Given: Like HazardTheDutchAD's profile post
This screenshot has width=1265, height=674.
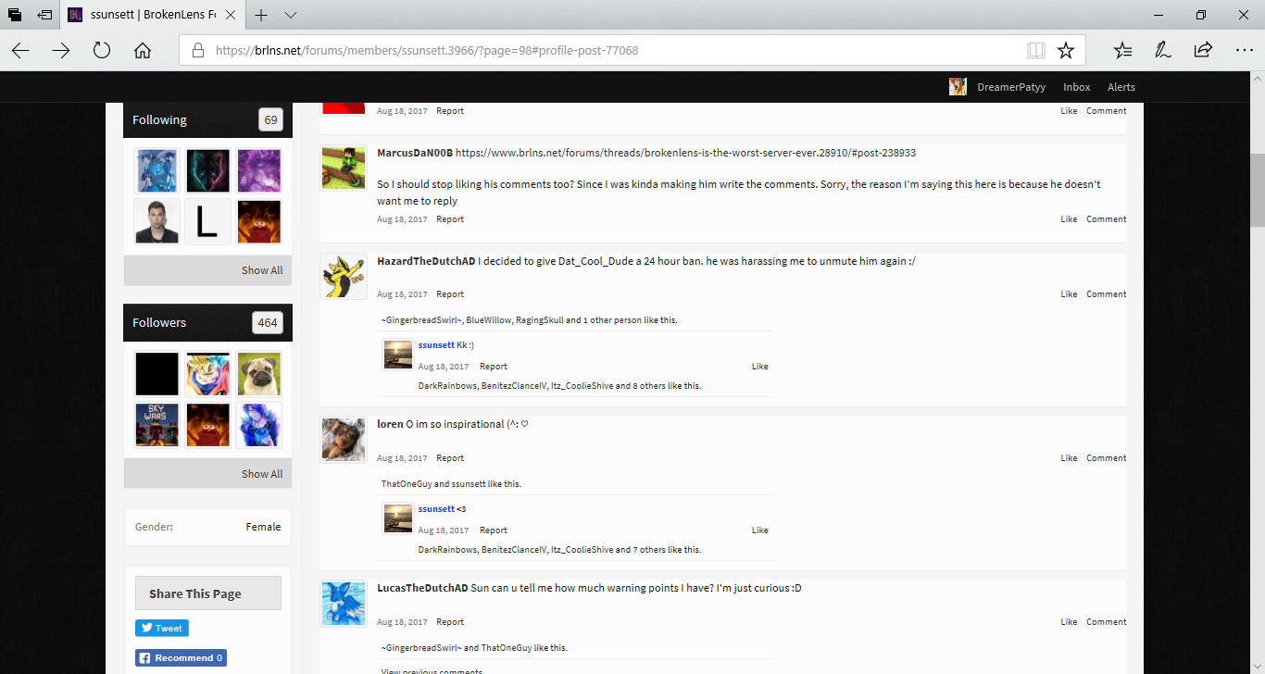Looking at the screenshot, I should [x=1069, y=294].
